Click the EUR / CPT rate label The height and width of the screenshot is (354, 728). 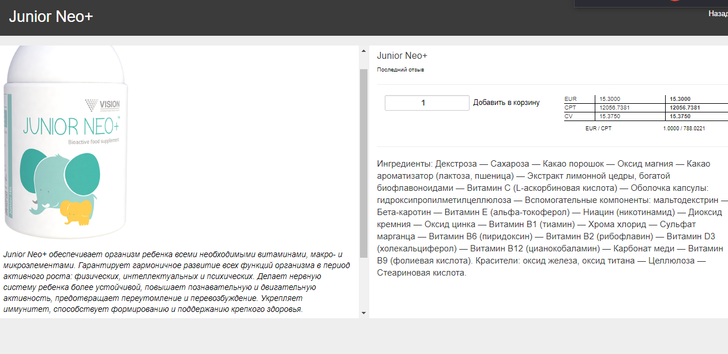click(598, 129)
